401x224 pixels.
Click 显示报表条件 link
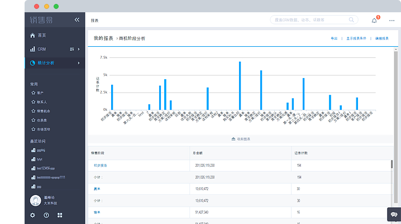(356, 38)
